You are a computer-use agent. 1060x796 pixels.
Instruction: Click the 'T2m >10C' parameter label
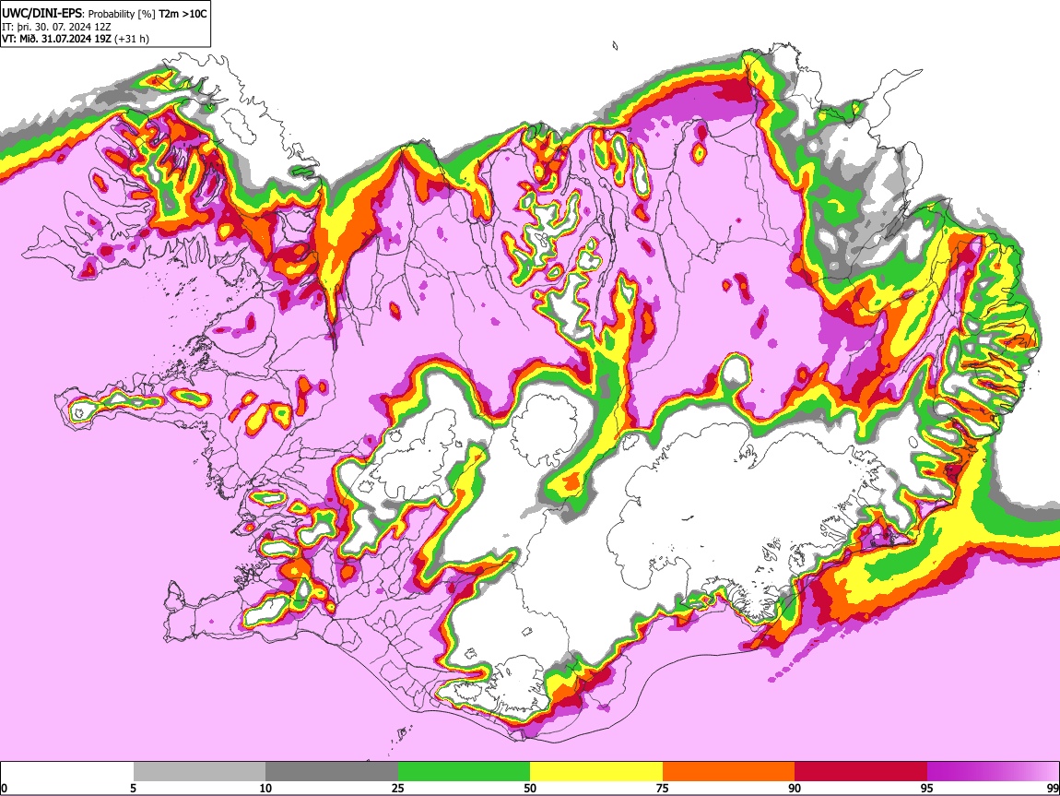tap(183, 14)
